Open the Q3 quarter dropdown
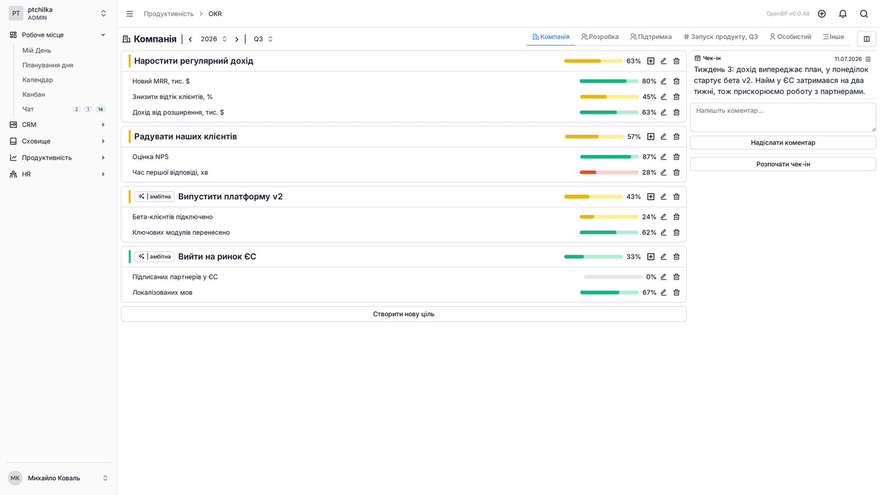The height and width of the screenshot is (495, 880). (x=263, y=39)
